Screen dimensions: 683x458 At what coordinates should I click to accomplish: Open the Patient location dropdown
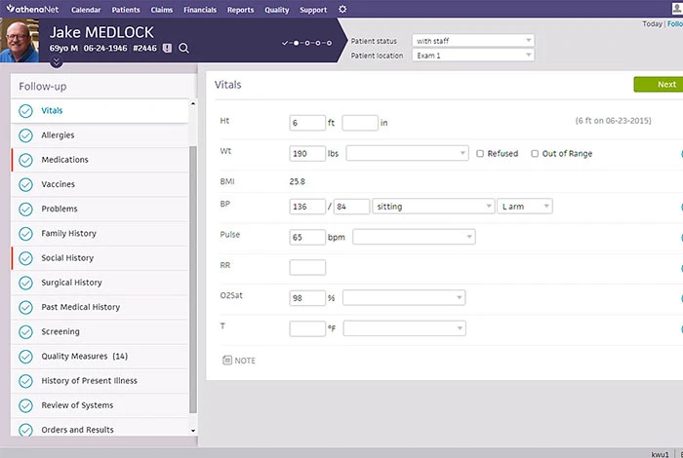(x=472, y=56)
